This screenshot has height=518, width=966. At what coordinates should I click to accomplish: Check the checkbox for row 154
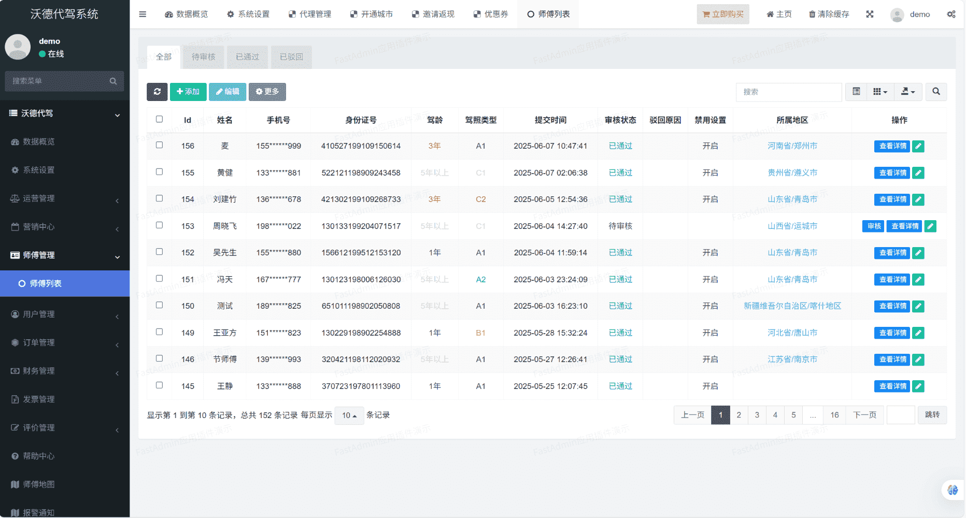pos(159,198)
